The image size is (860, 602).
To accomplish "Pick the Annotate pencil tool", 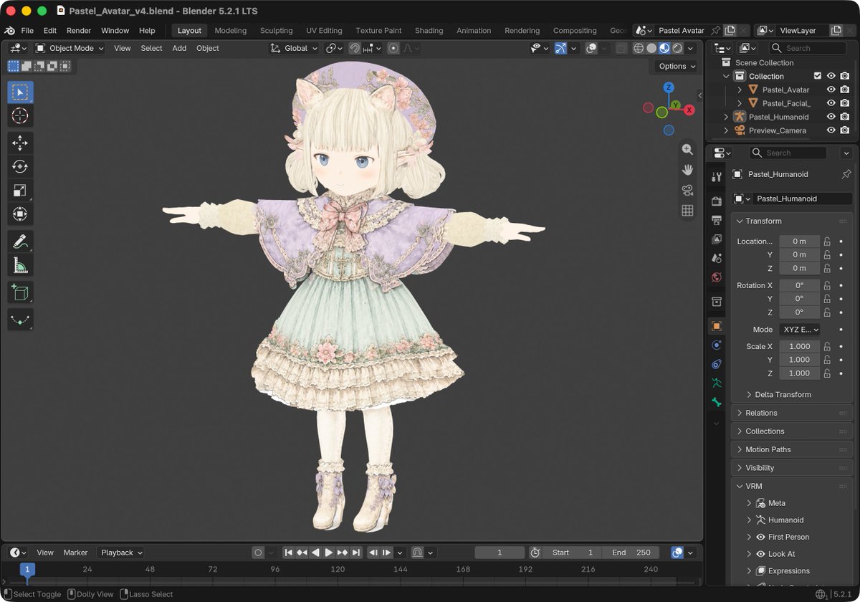I will point(20,242).
